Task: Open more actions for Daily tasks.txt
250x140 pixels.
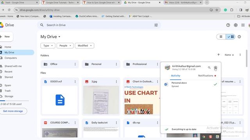Action: (x=116, y=123)
